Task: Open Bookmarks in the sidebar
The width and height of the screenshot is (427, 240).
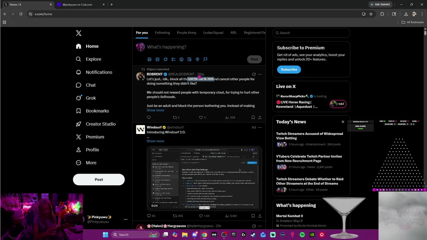Action: tap(92, 111)
